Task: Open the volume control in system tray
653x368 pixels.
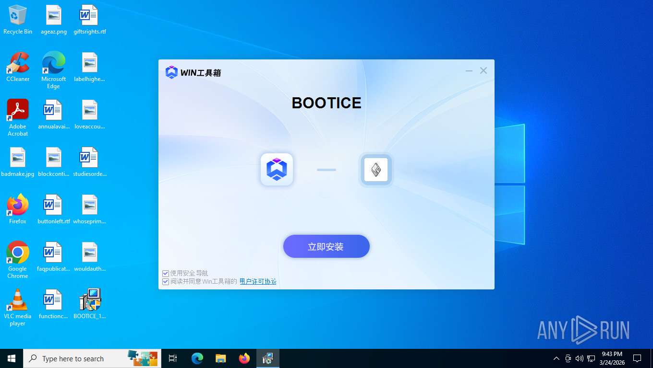Action: pyautogui.click(x=580, y=358)
